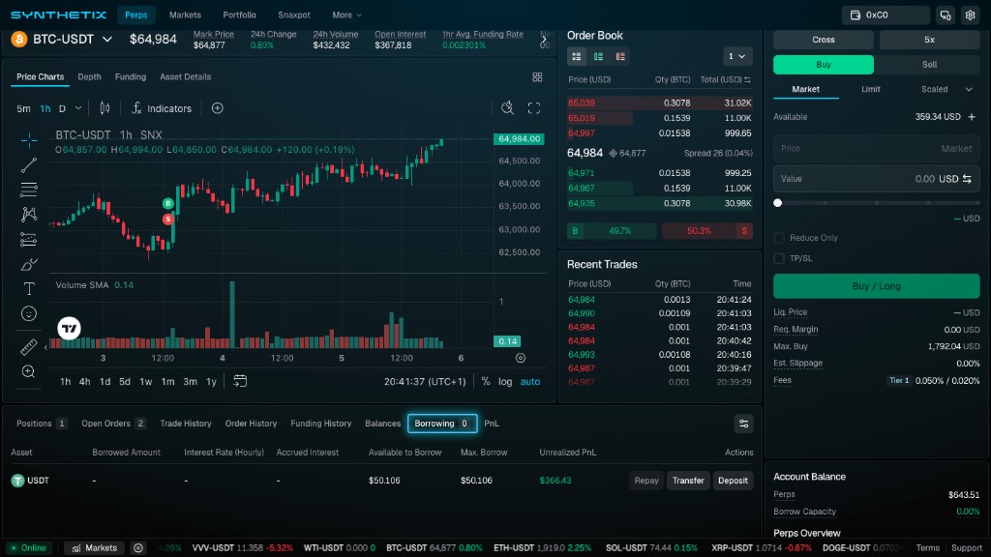Open the Indicators dialog

pos(162,108)
